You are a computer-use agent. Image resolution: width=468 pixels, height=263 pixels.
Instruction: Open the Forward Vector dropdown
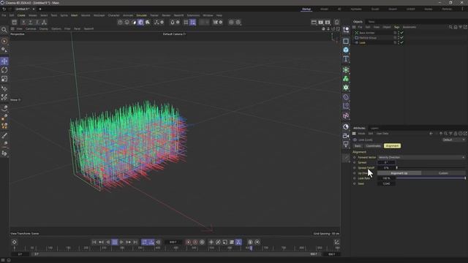[421, 157]
